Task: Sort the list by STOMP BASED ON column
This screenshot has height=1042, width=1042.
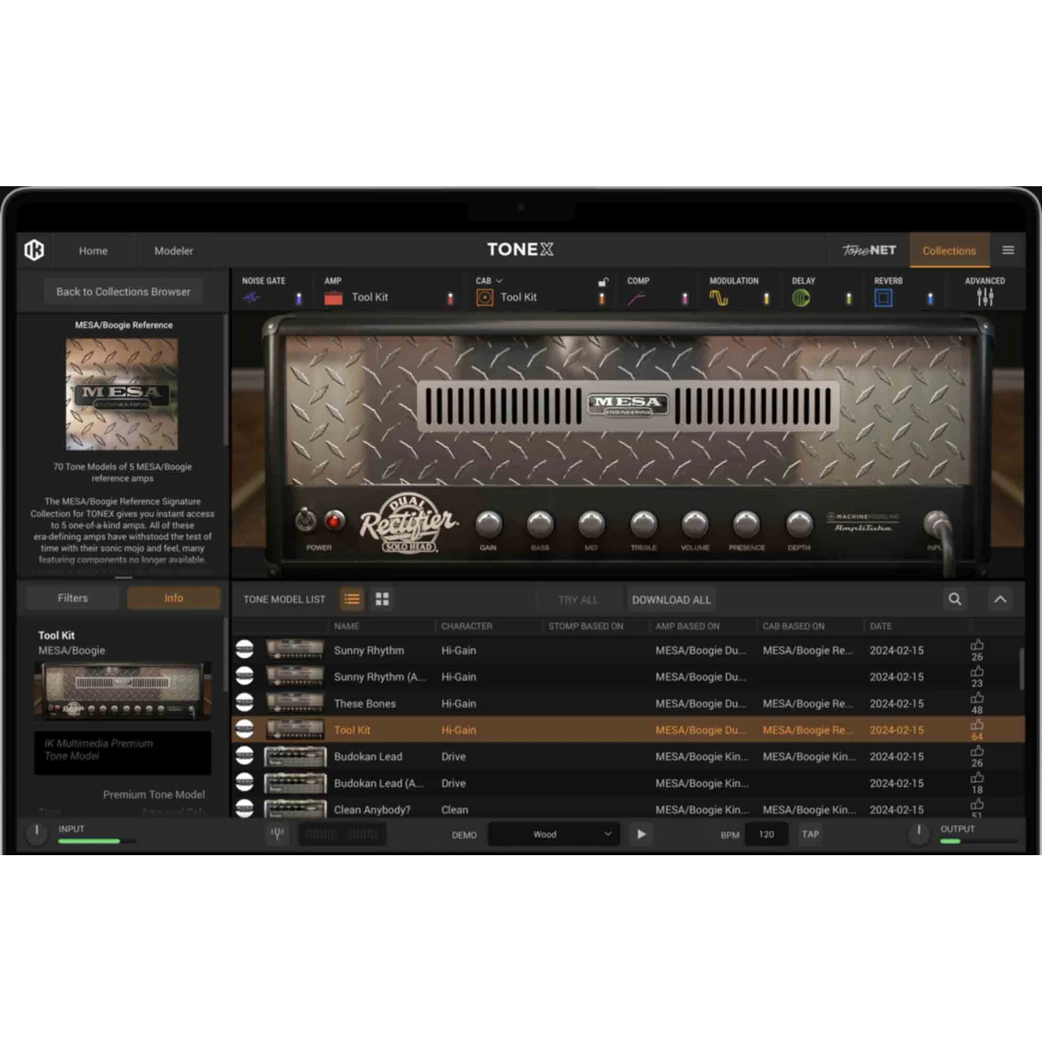Action: pyautogui.click(x=586, y=626)
